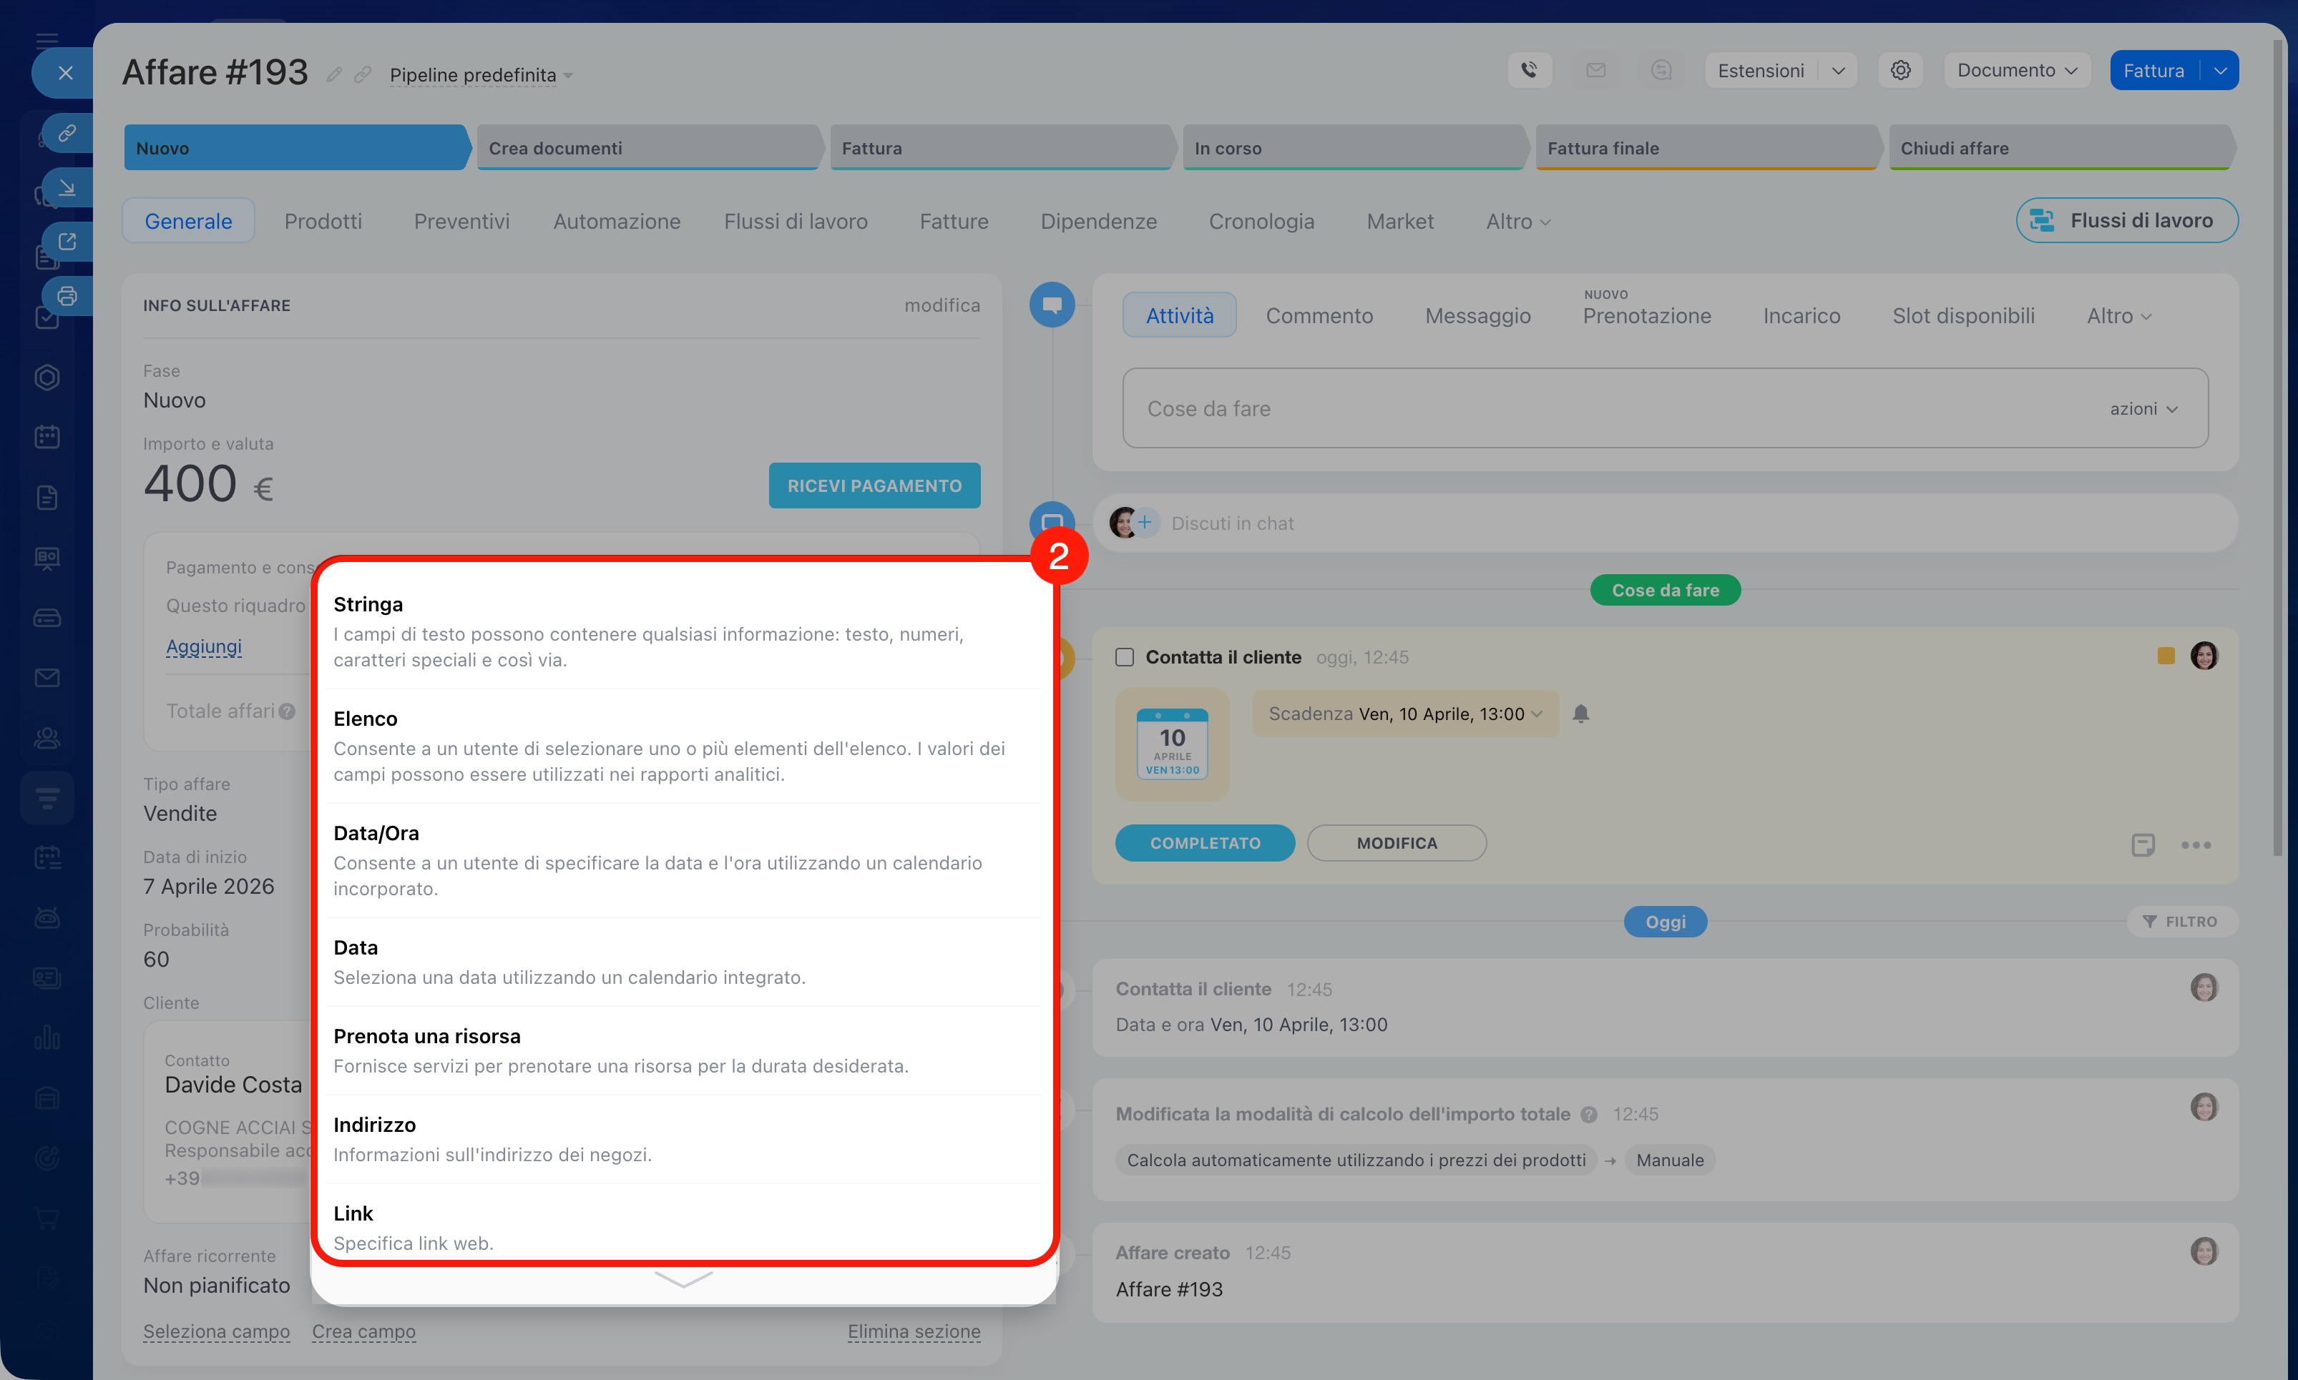The width and height of the screenshot is (2298, 1380).
Task: Click the copy link chain icon on left
Action: coord(67,133)
